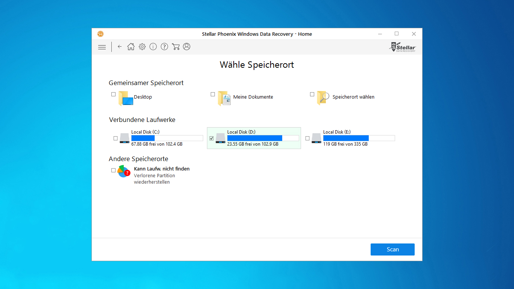This screenshot has height=289, width=514.
Task: Minimize the Stellar Phoenix window
Action: tap(379, 34)
